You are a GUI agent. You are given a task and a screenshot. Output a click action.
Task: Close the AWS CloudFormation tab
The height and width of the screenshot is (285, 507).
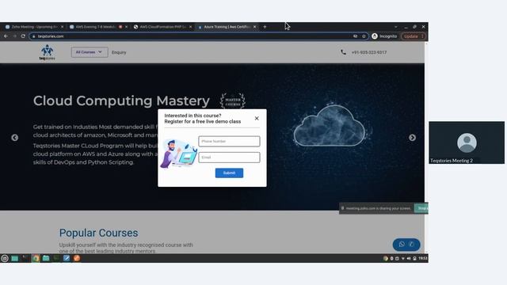tap(190, 27)
